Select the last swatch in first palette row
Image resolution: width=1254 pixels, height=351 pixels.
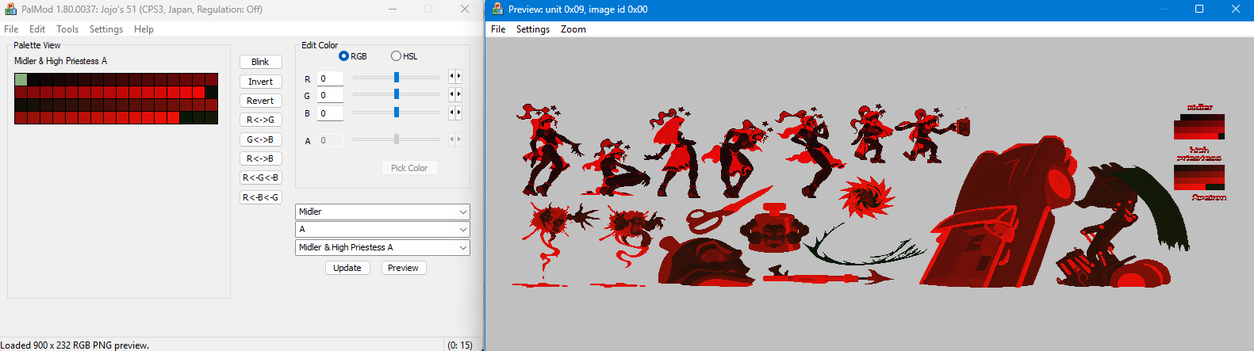211,79
